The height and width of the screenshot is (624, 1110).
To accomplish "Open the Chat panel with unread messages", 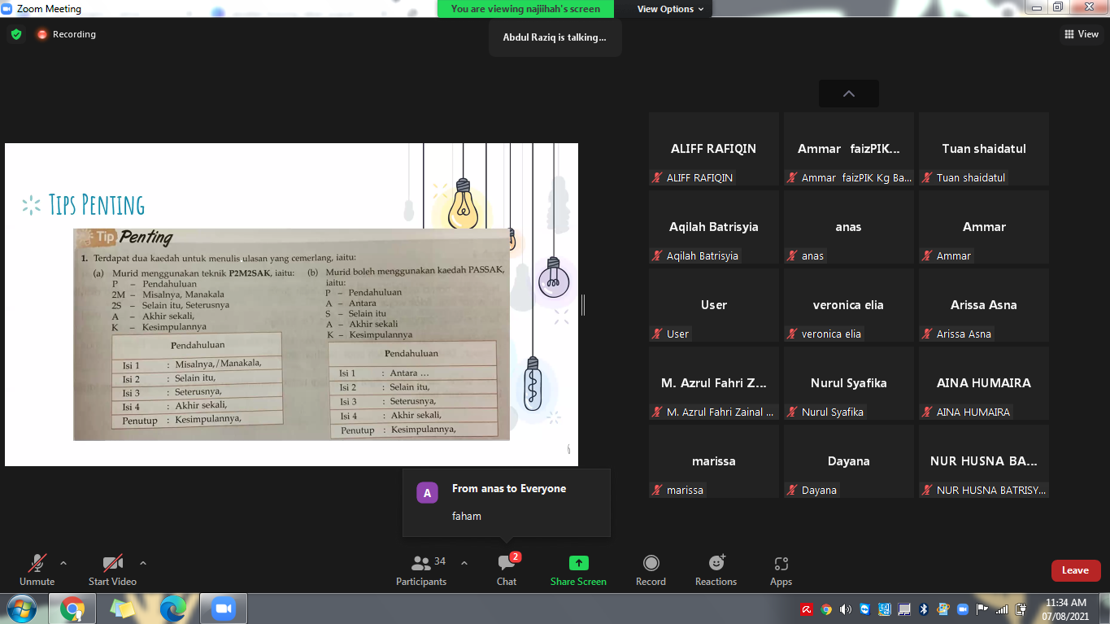I will (x=507, y=564).
